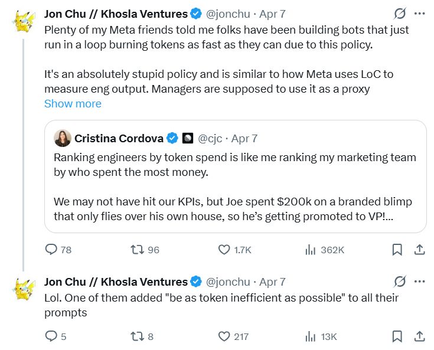Expand tweet text with Show more
Screen dimensions: 434x350
tap(73, 103)
